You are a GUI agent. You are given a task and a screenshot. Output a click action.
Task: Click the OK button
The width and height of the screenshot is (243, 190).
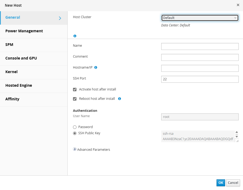(221, 183)
